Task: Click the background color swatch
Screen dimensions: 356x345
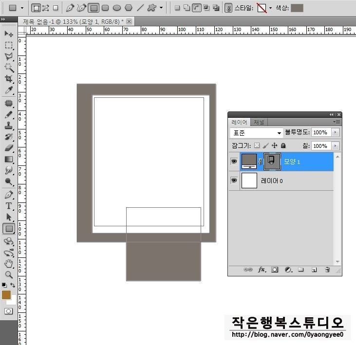Action: (x=13, y=301)
